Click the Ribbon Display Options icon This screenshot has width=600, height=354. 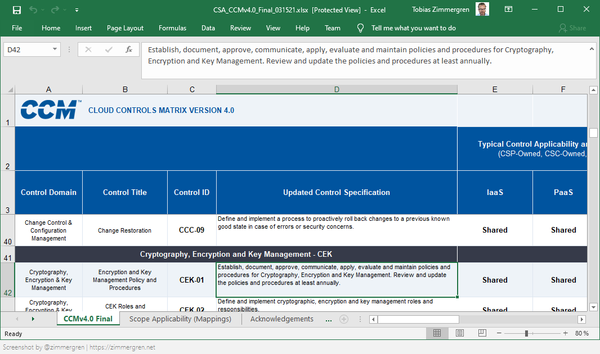click(x=508, y=10)
